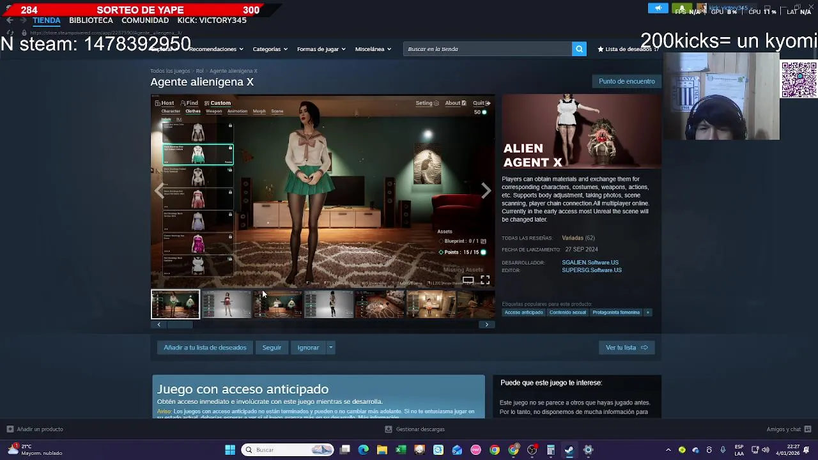Screen dimensions: 818x460
Task: Open the BIBLIOTECA tab
Action: 91,20
